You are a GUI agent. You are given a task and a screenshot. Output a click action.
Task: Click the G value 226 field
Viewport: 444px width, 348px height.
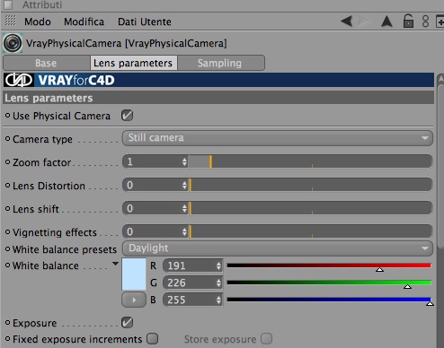pyautogui.click(x=192, y=283)
